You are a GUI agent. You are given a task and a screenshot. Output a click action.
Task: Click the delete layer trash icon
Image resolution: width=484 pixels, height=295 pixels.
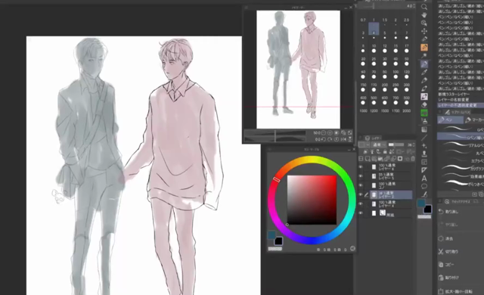[x=413, y=159]
